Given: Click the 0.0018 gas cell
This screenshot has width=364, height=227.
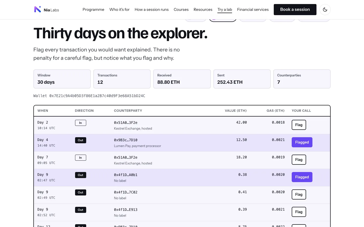Looking at the screenshot, I should pos(278,122).
